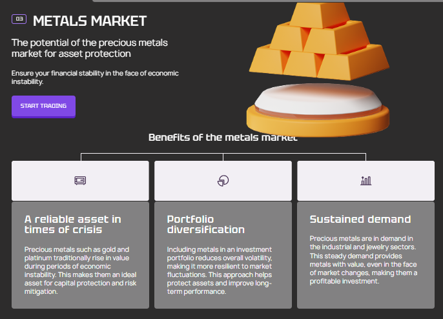Open the 'Sustained demand' card title
Screen dimensions: 443x319
[360, 220]
